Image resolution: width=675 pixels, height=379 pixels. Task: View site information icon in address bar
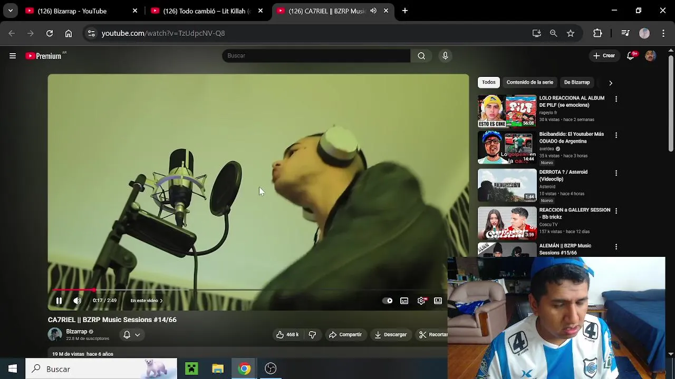(91, 33)
